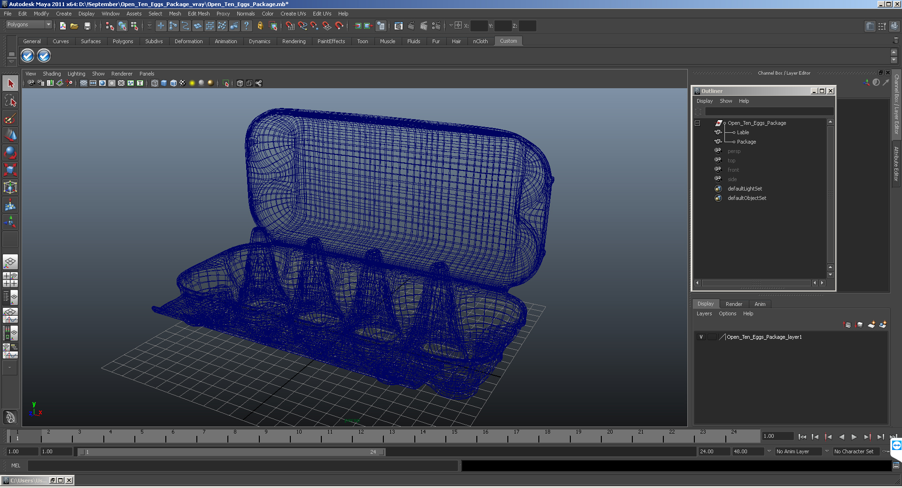The width and height of the screenshot is (902, 488).
Task: Switch to Persp/Outliner panel layout
Action: 10,297
